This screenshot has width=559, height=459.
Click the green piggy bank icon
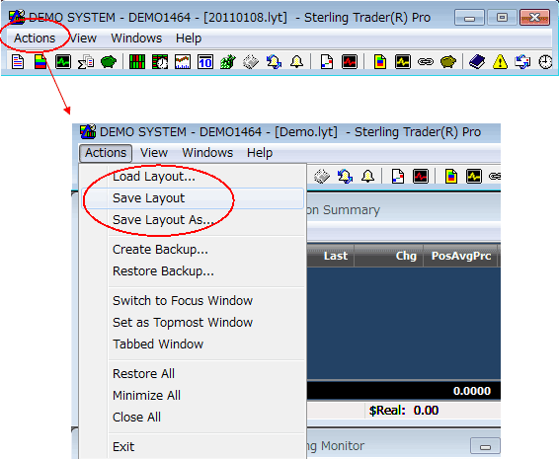click(x=109, y=62)
